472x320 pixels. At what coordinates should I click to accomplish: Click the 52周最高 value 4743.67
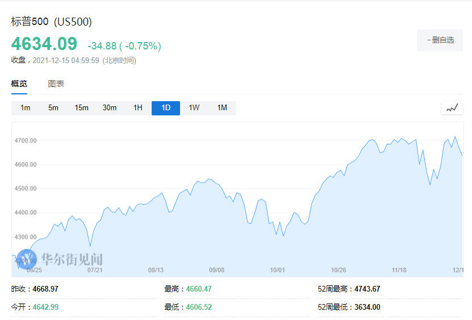[x=367, y=289]
